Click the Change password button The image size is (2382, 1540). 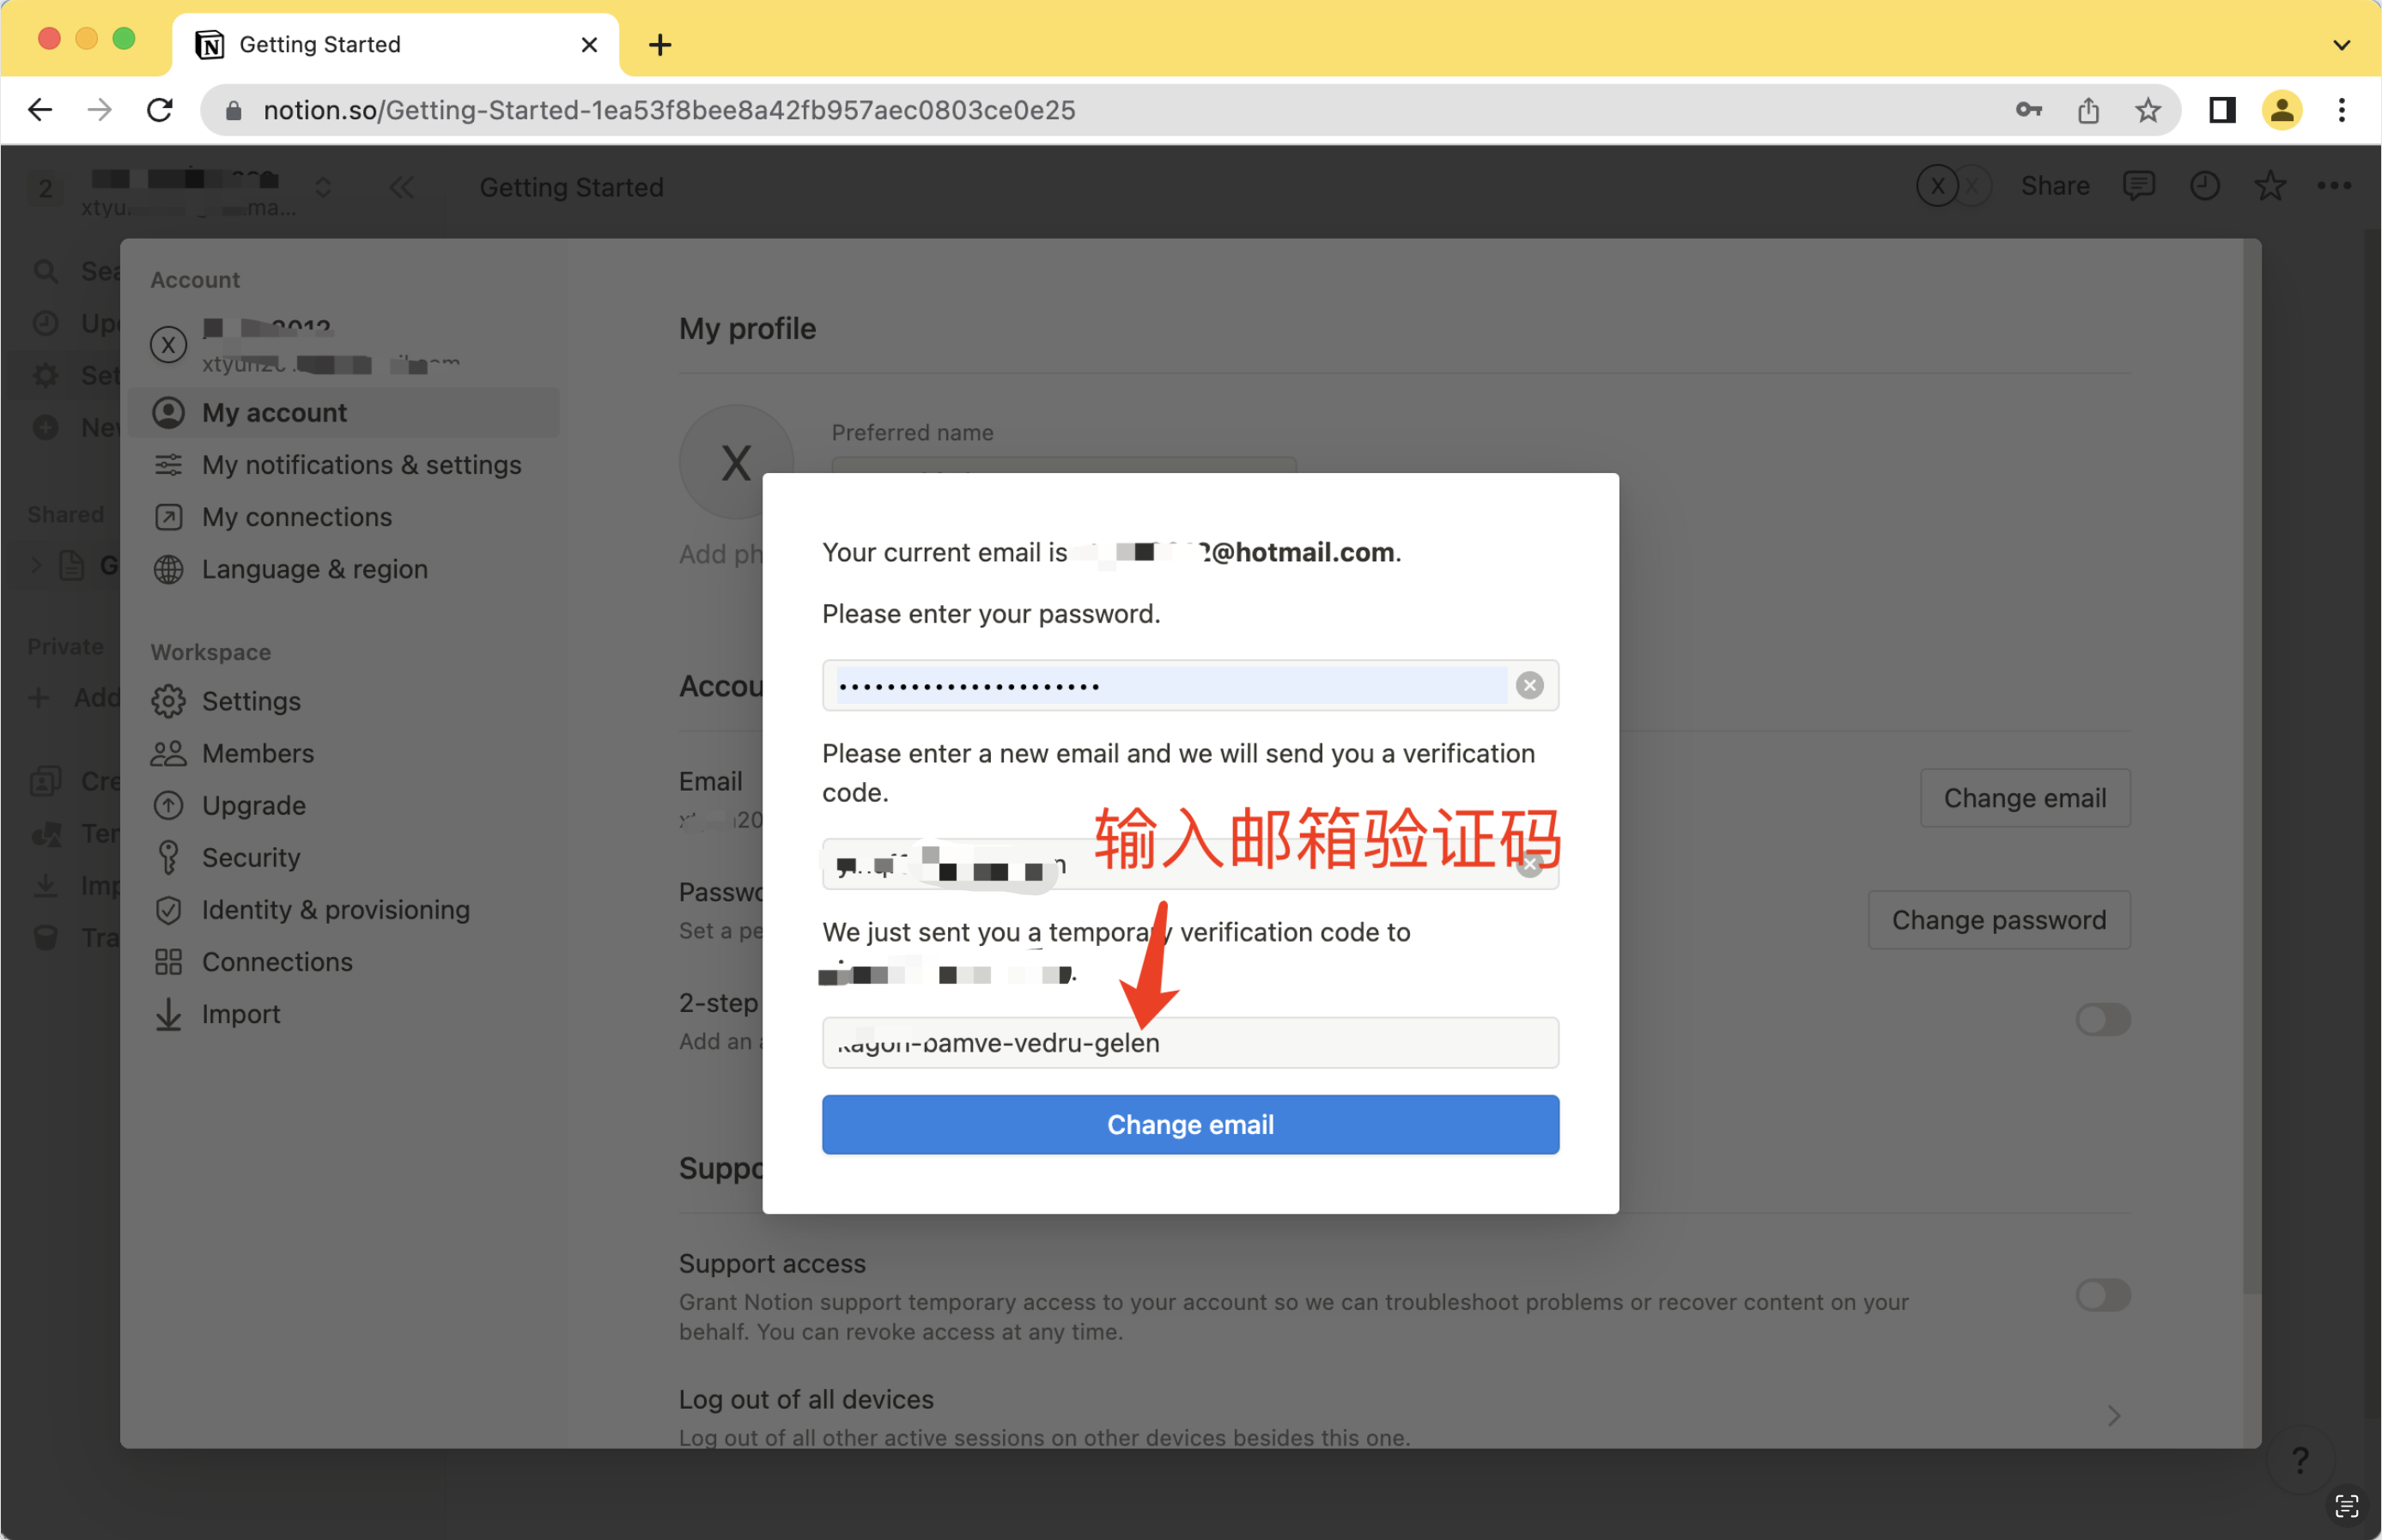[1998, 920]
